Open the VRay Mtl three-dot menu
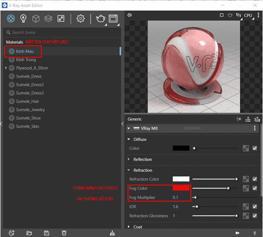The image size is (263, 237). pos(255,128)
